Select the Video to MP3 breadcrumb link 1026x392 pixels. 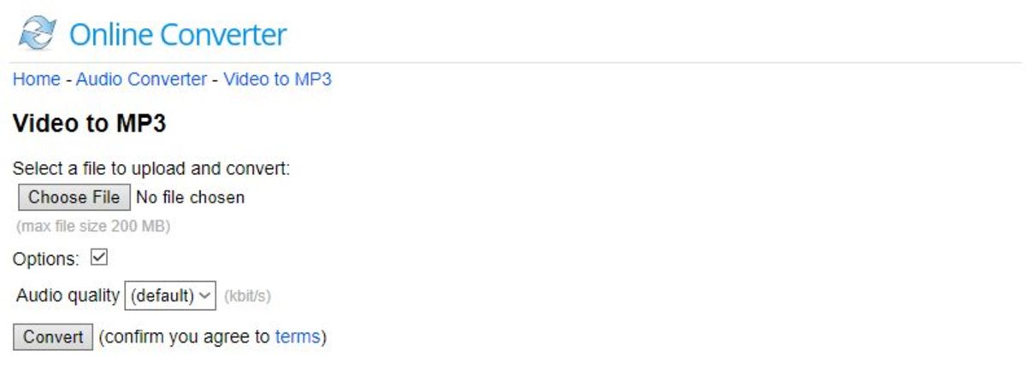point(277,79)
